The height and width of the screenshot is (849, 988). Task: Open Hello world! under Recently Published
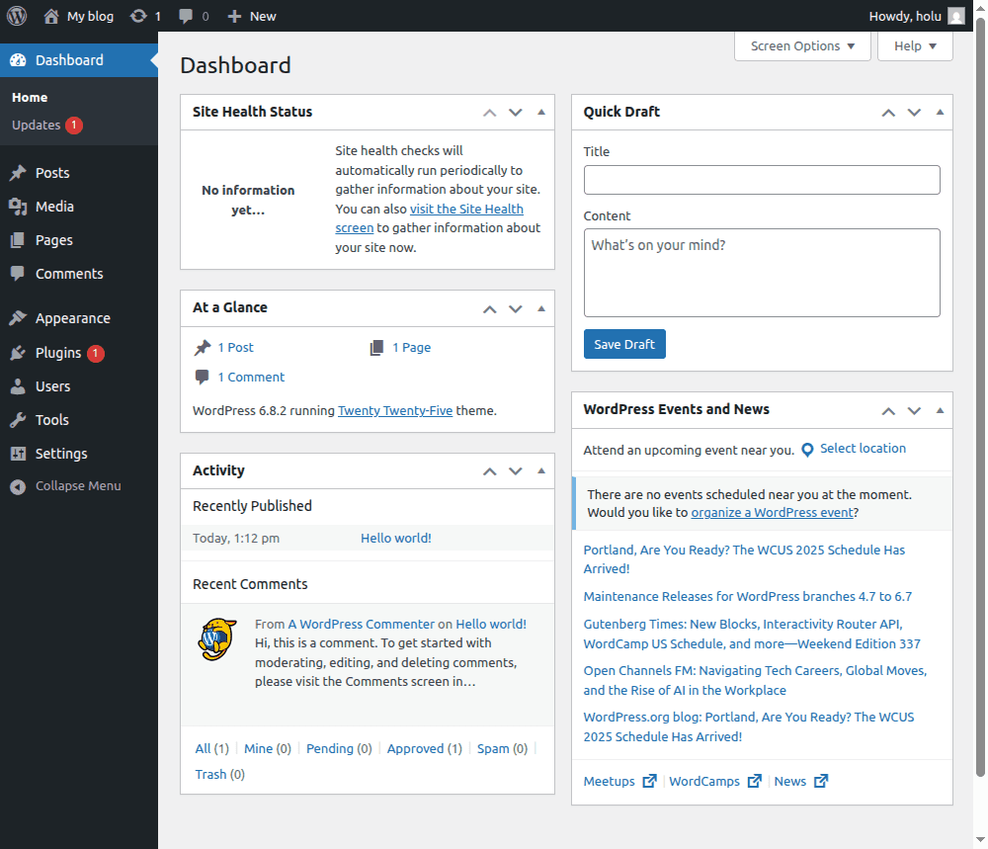396,539
